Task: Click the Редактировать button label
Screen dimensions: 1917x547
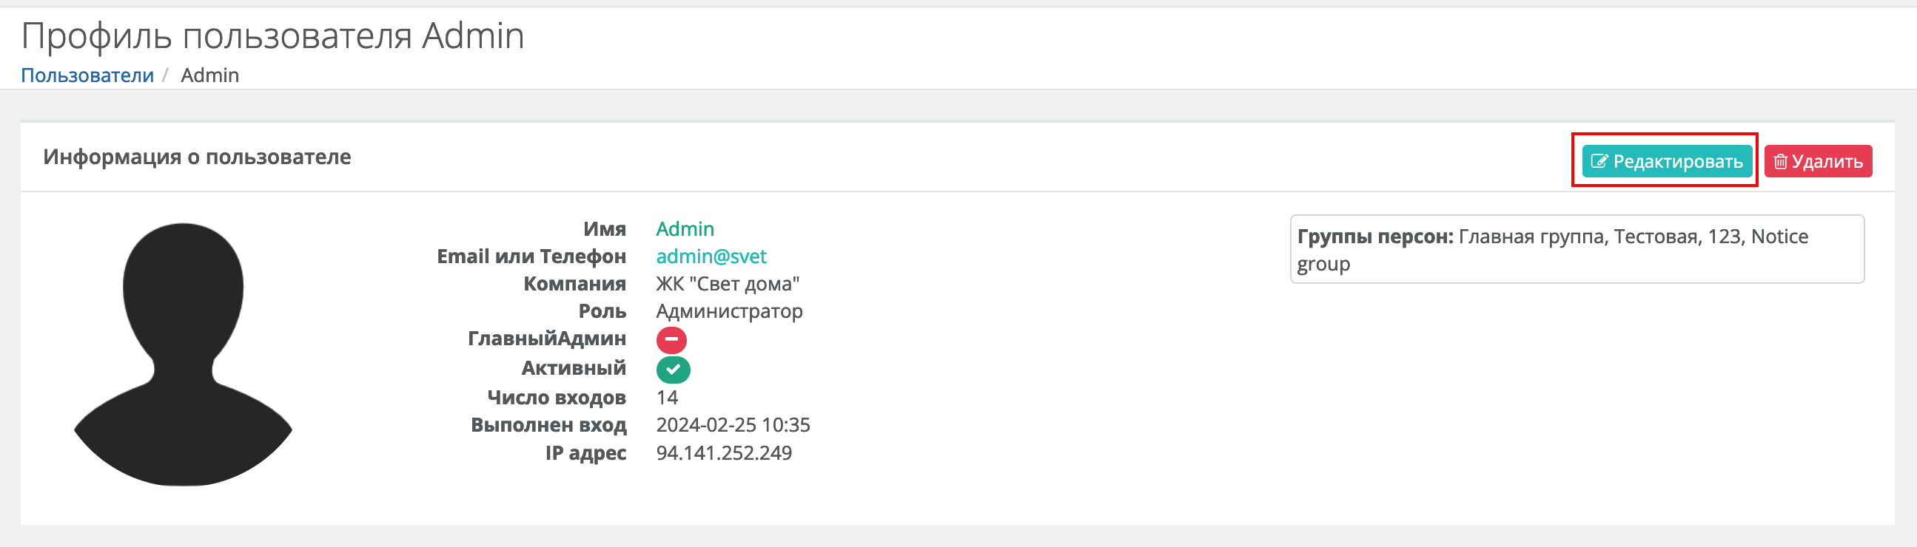Action: [1678, 161]
